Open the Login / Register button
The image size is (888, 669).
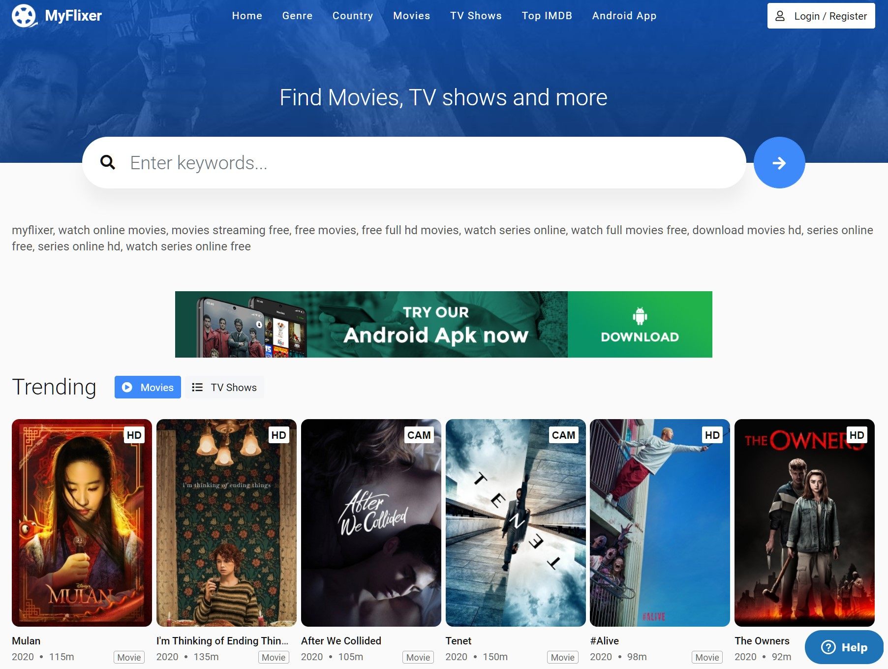pyautogui.click(x=821, y=16)
